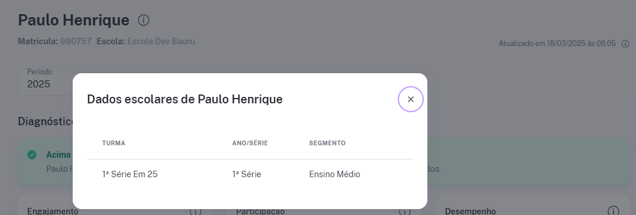Select the SEGMENTO column header
The width and height of the screenshot is (636, 215).
[327, 143]
